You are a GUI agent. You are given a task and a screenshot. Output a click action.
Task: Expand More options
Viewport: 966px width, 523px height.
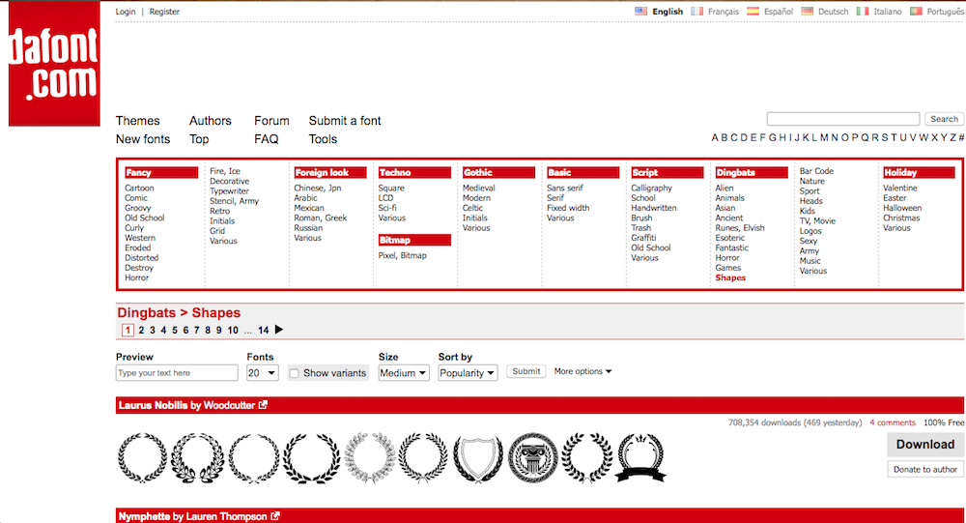582,371
